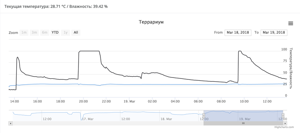
Task: Click the navigator right range handle
Action: point(283,115)
